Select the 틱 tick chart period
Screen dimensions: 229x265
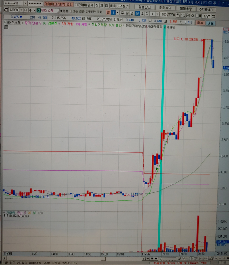tap(147, 14)
